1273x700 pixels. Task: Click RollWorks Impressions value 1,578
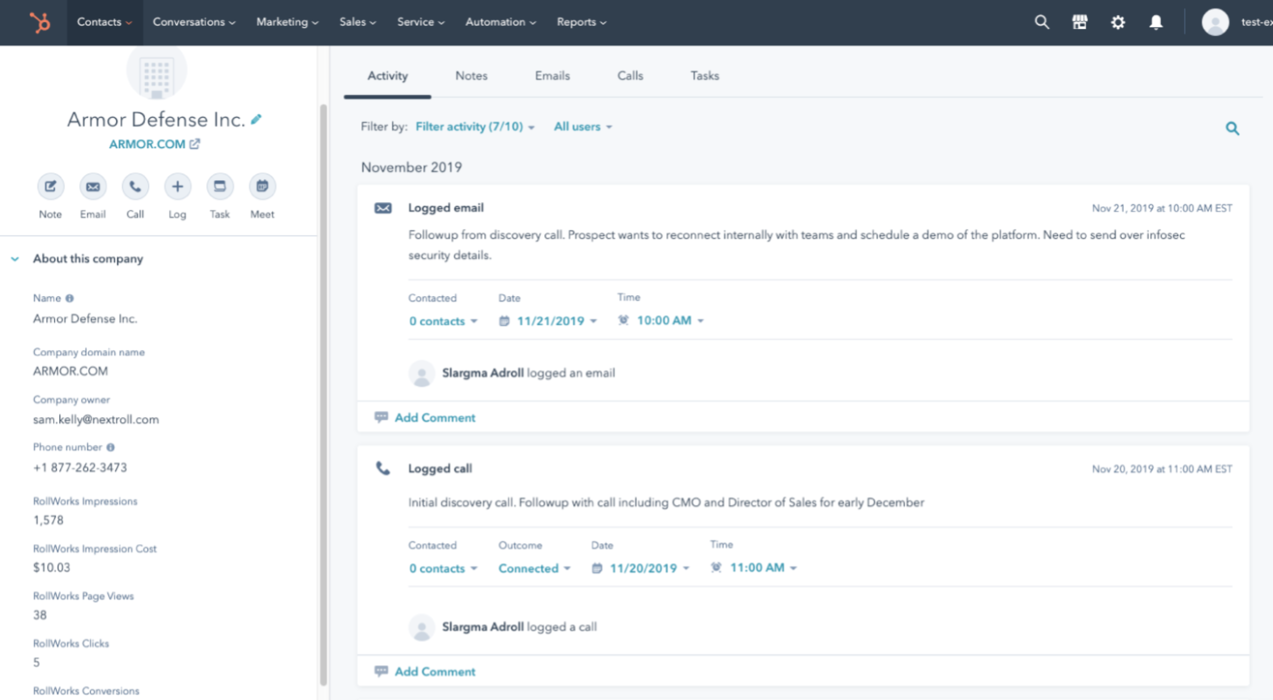pyautogui.click(x=48, y=520)
